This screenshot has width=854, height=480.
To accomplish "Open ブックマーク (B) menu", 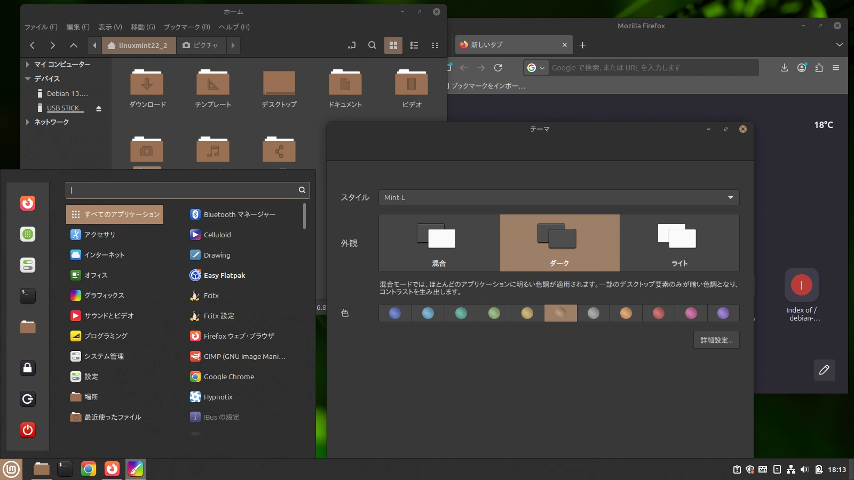I will click(187, 27).
